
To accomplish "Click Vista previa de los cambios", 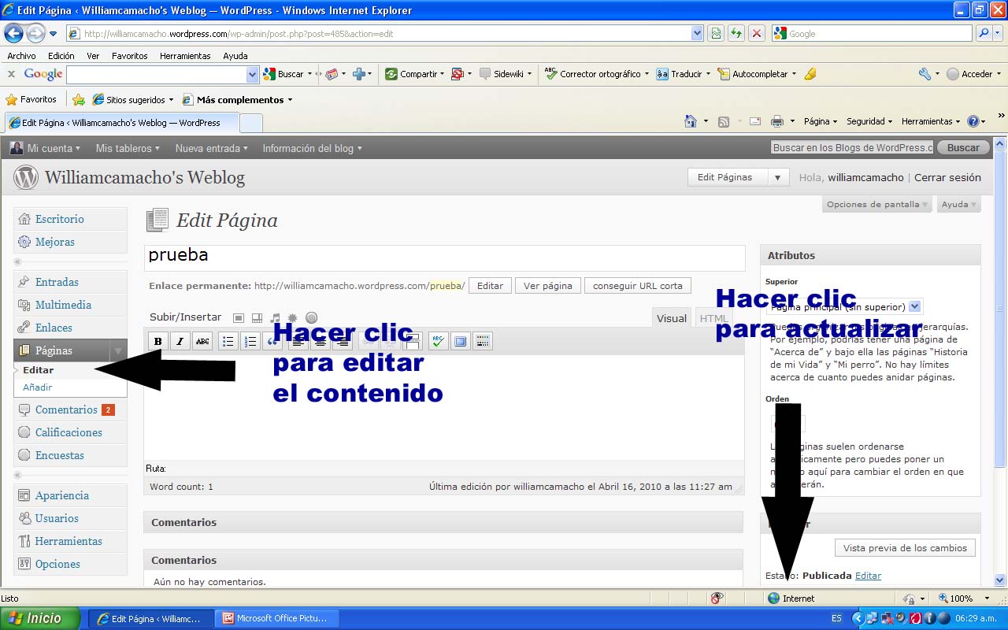I will click(905, 548).
